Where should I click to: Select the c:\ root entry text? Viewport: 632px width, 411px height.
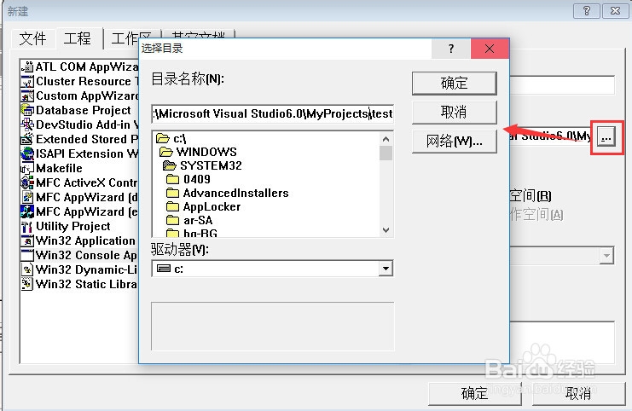point(179,139)
